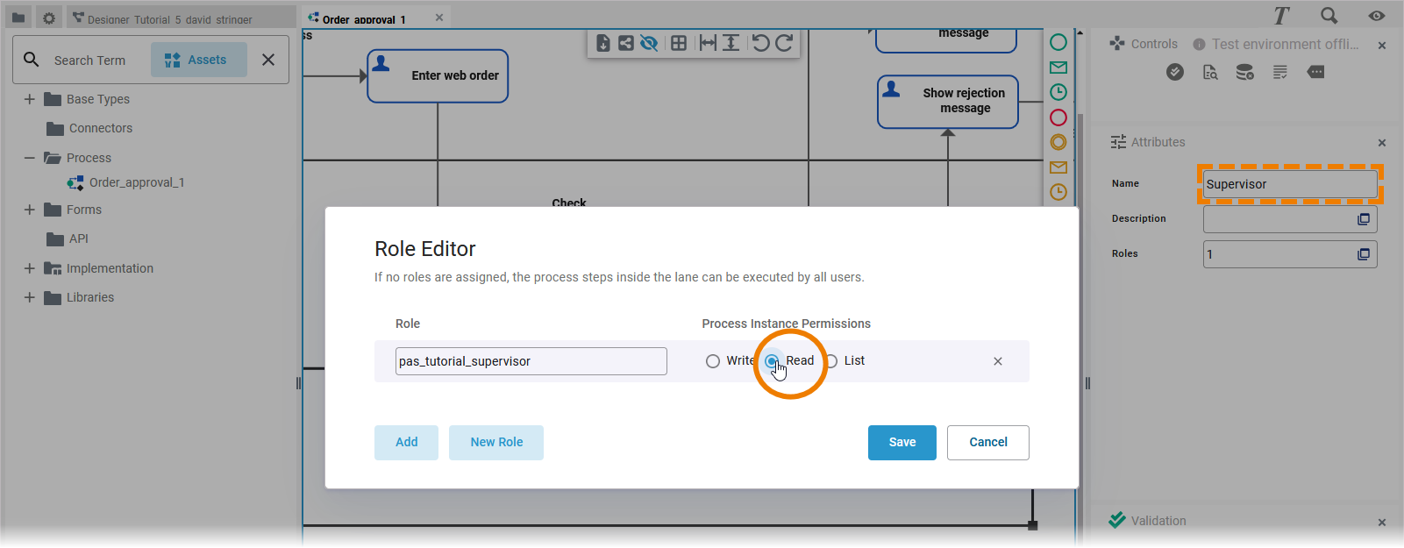This screenshot has width=1404, height=548.
Task: Click the undo arrow in canvas toolbar
Action: [760, 43]
